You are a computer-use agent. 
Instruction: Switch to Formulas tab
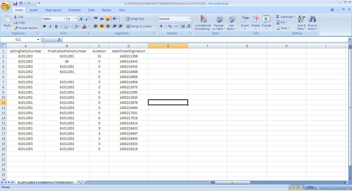pos(74,10)
